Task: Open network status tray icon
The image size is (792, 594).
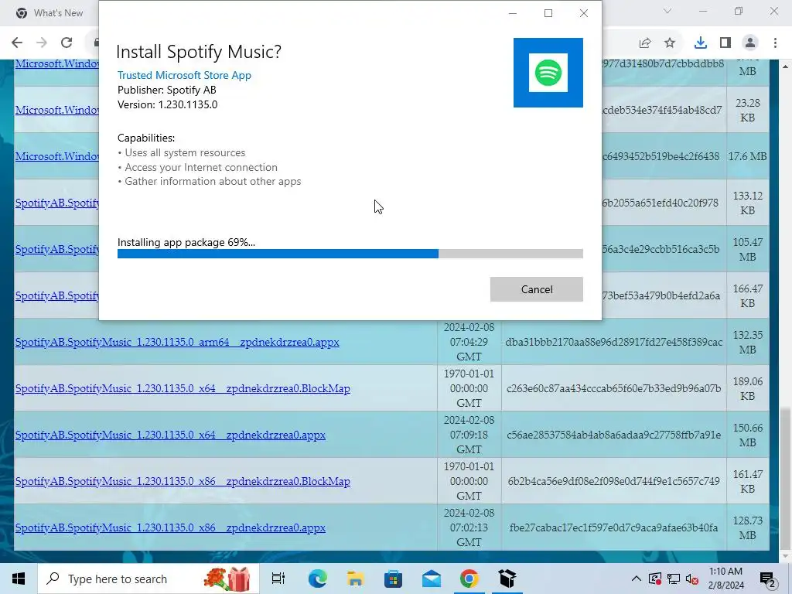Action: [x=674, y=579]
